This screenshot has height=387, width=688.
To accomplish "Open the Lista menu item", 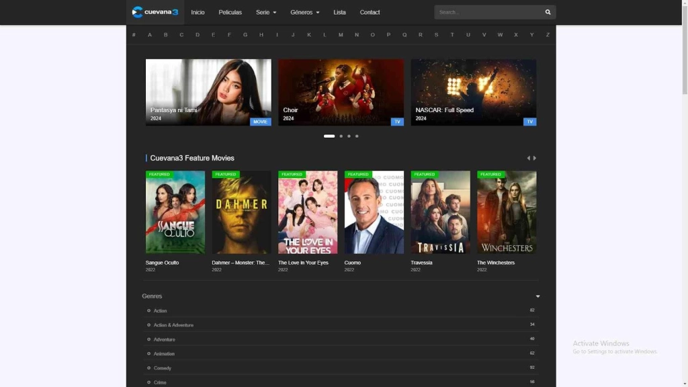I will (x=339, y=12).
